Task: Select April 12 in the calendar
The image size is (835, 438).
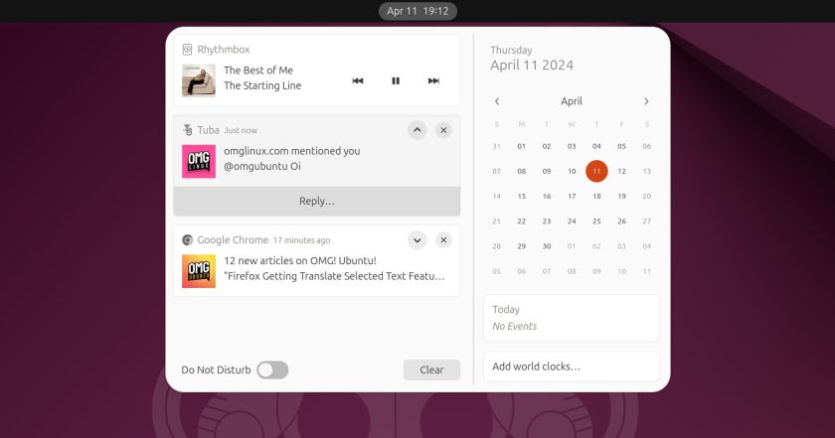Action: point(621,172)
